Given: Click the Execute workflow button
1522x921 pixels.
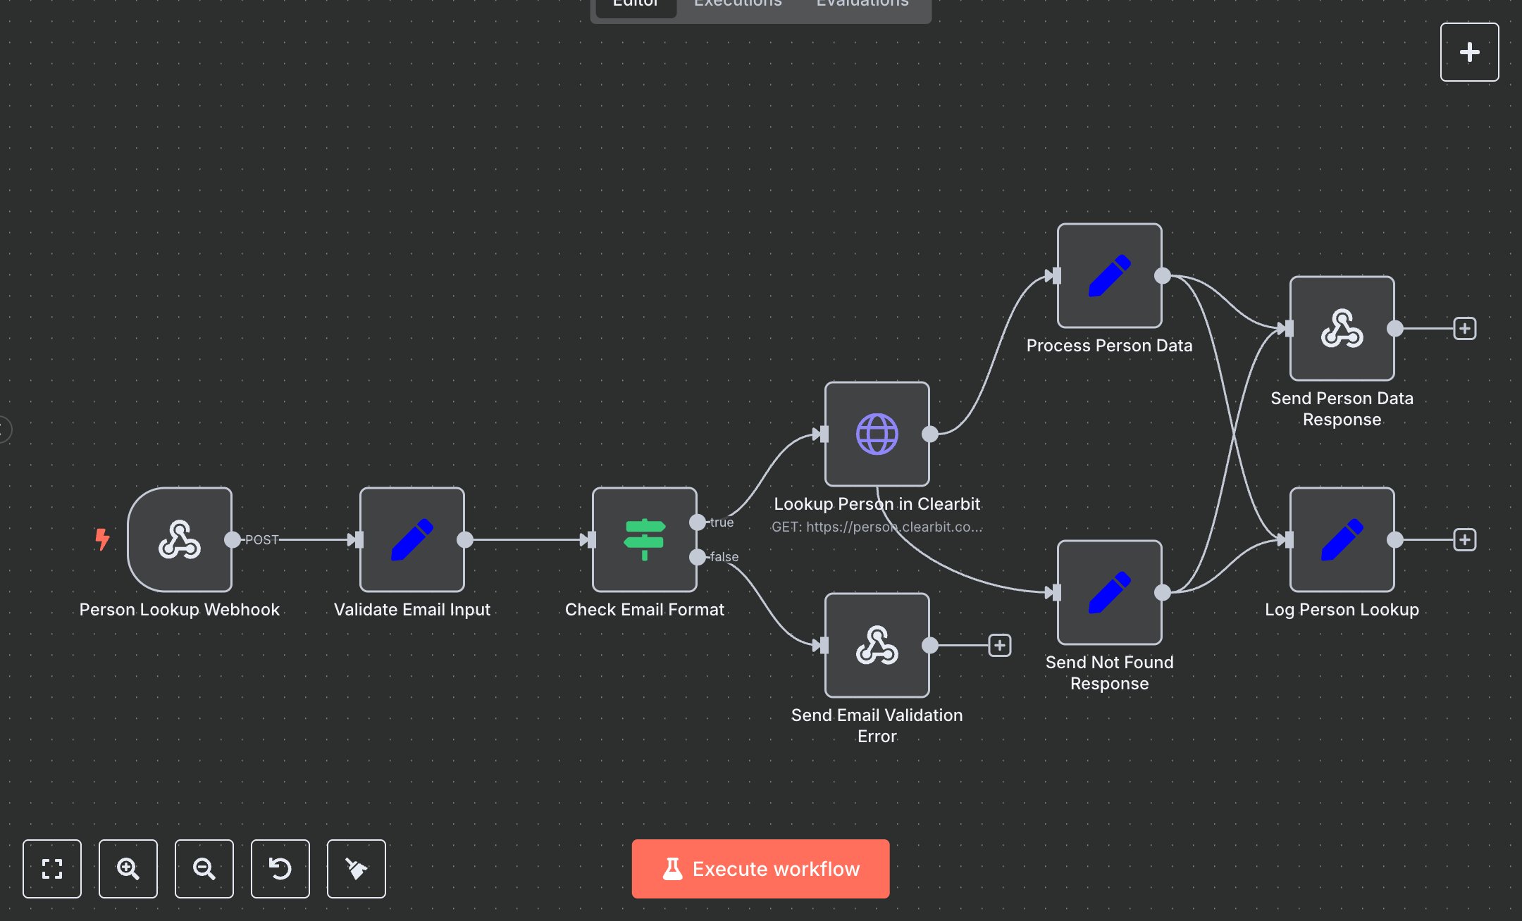Looking at the screenshot, I should pos(760,869).
